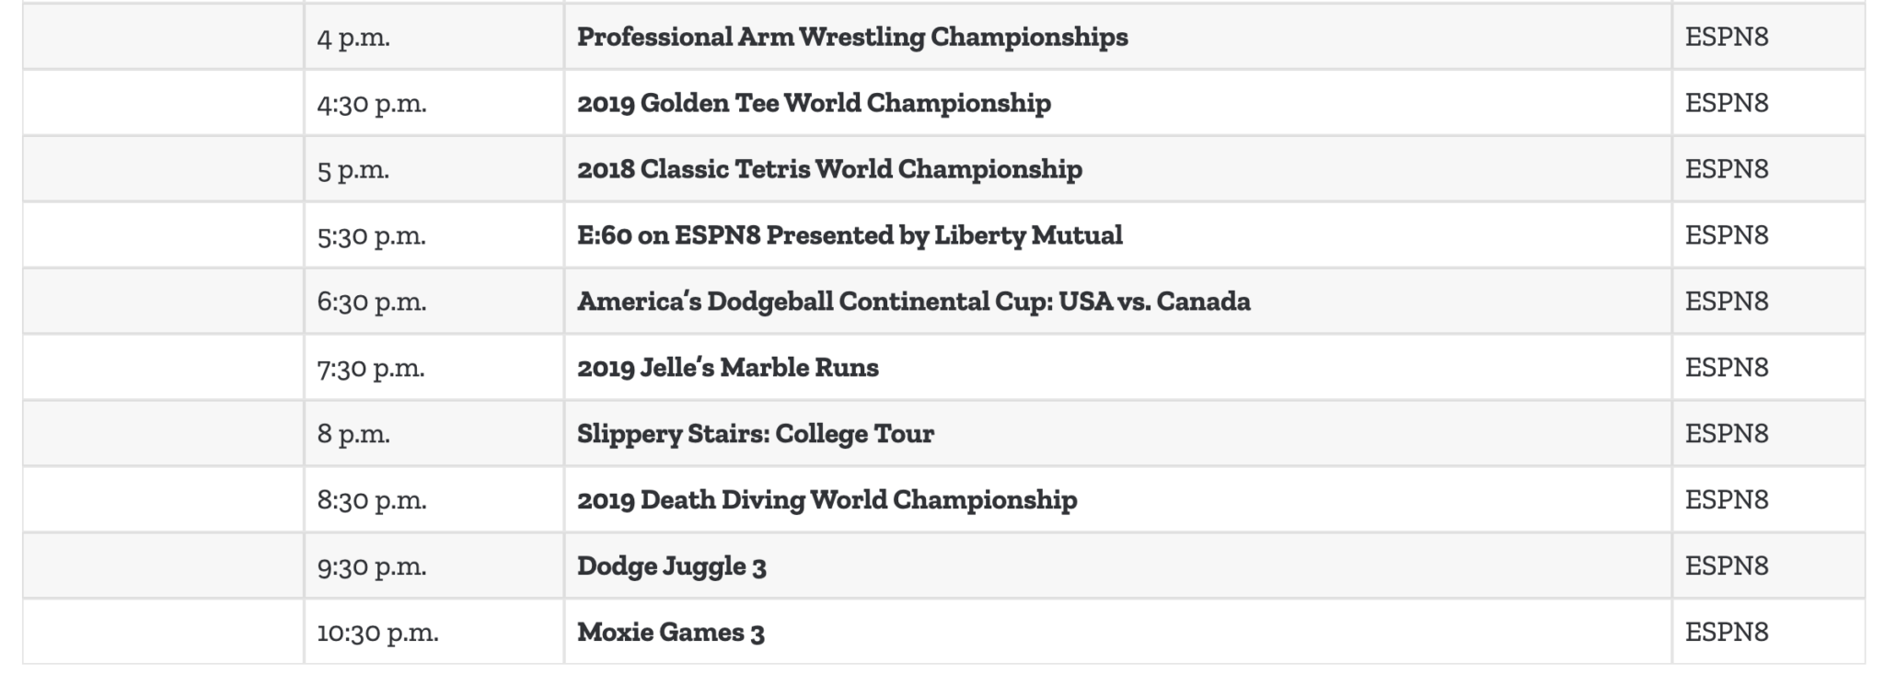Select the 4 p.m. time cell
This screenshot has height=685, width=1885.
click(434, 37)
